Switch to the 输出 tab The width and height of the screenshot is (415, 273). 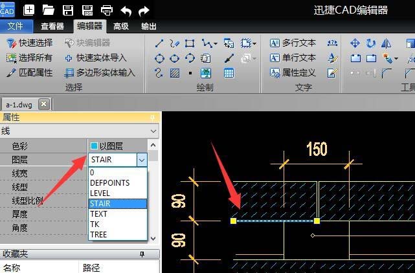(x=149, y=26)
